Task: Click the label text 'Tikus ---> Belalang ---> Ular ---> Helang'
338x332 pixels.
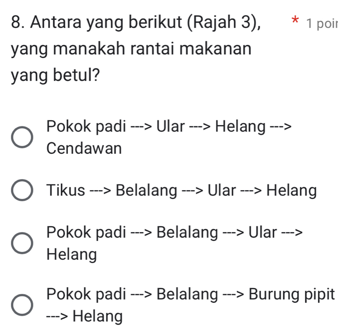Action: [181, 191]
